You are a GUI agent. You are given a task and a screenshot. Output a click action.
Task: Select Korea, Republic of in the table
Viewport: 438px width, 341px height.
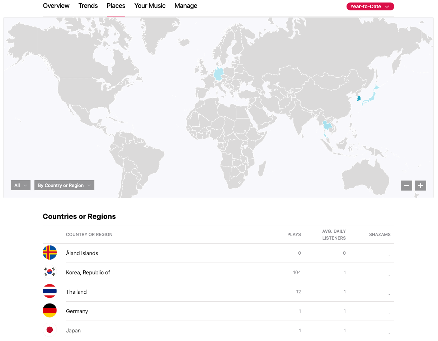(88, 272)
